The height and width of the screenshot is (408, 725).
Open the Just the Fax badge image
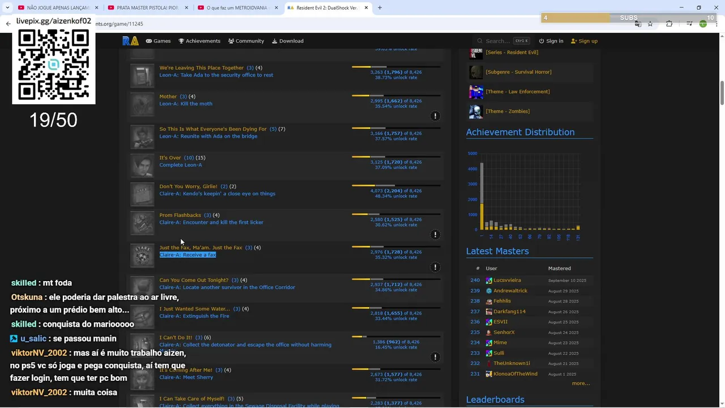click(x=142, y=255)
